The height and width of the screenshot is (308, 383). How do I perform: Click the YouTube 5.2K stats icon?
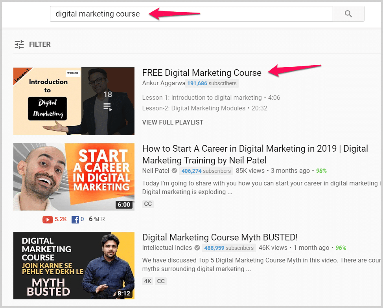48,219
